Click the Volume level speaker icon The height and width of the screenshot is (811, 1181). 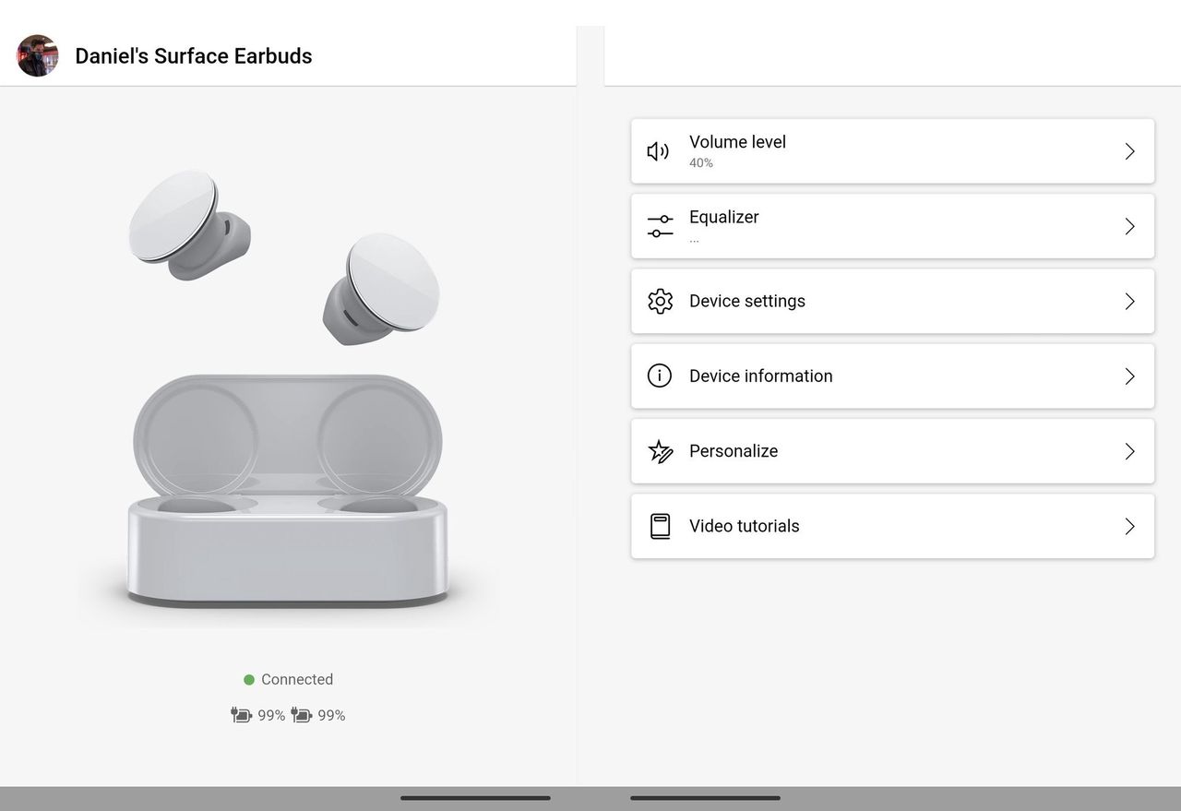point(659,151)
